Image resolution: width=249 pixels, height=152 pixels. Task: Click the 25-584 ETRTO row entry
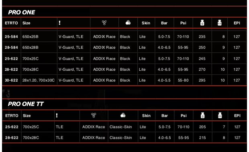pyautogui.click(x=11, y=37)
